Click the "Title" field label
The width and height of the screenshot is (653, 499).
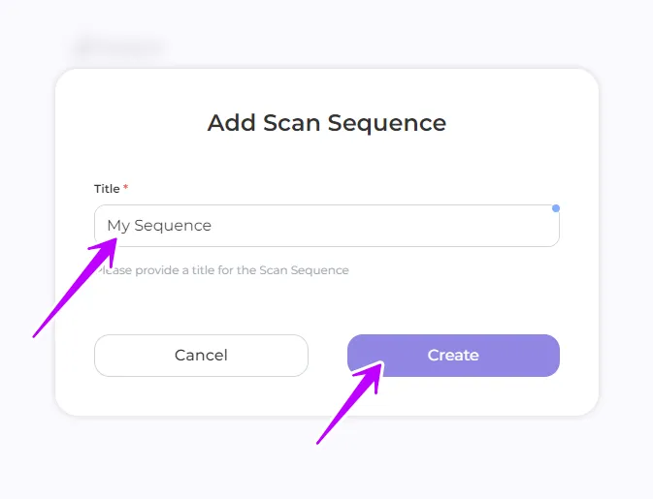tap(107, 189)
